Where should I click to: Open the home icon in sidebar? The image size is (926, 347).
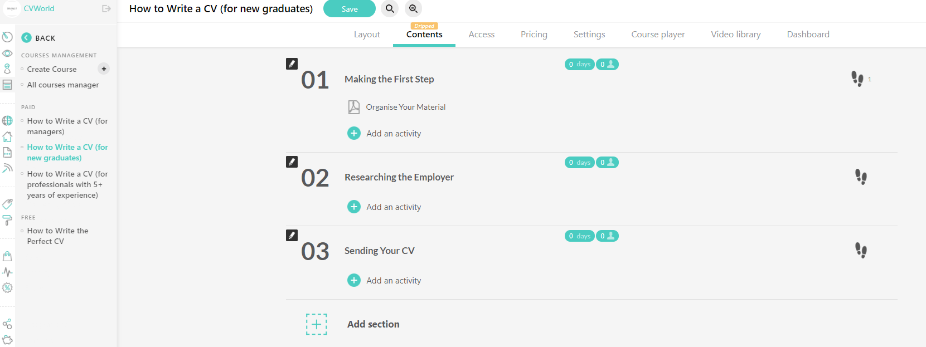click(x=7, y=136)
